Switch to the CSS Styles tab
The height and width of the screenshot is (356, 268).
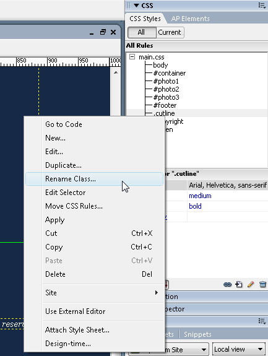point(145,19)
